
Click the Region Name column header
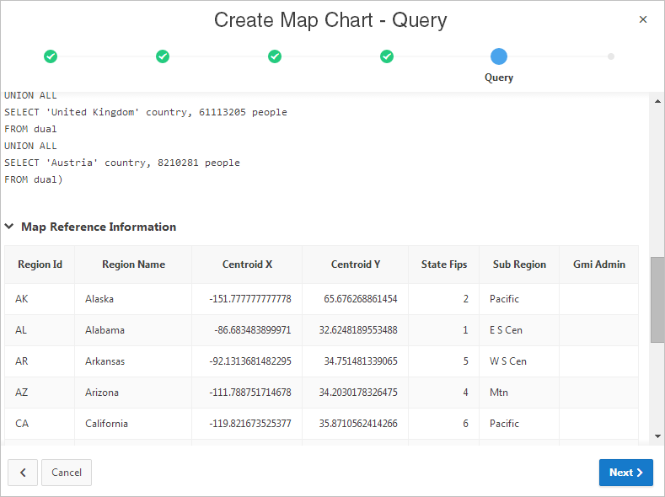[133, 265]
